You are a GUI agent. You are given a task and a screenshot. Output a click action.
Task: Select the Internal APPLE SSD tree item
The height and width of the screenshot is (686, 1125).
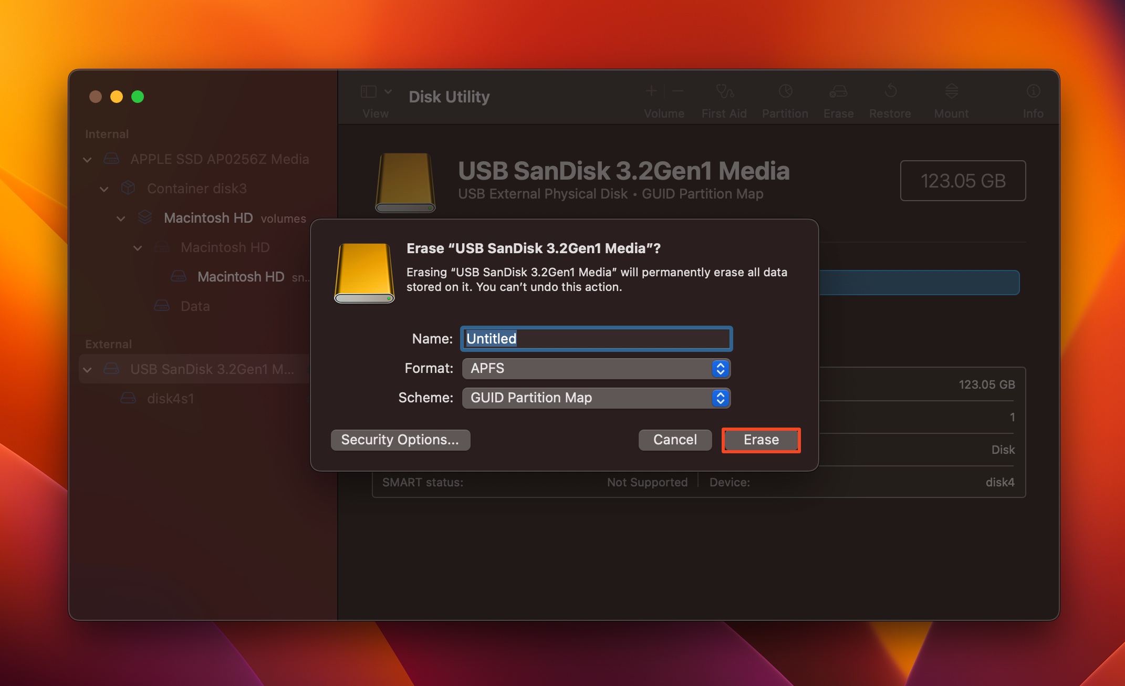click(199, 158)
